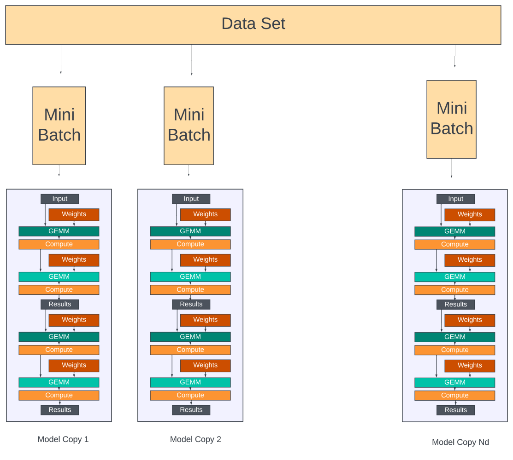Click the final Results node of Model Copy Nd
The image size is (513, 460).
coord(455,410)
